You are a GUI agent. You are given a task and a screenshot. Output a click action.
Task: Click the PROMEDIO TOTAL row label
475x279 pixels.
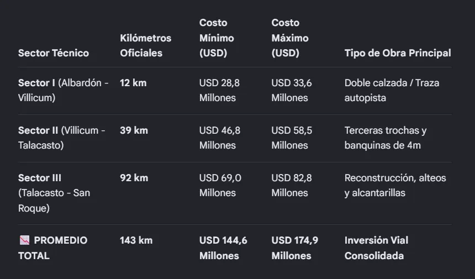52,248
